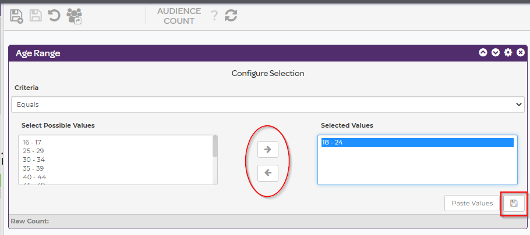Open Age Range panel gear settings
Viewport: 530px width, 235px height.
pos(508,53)
